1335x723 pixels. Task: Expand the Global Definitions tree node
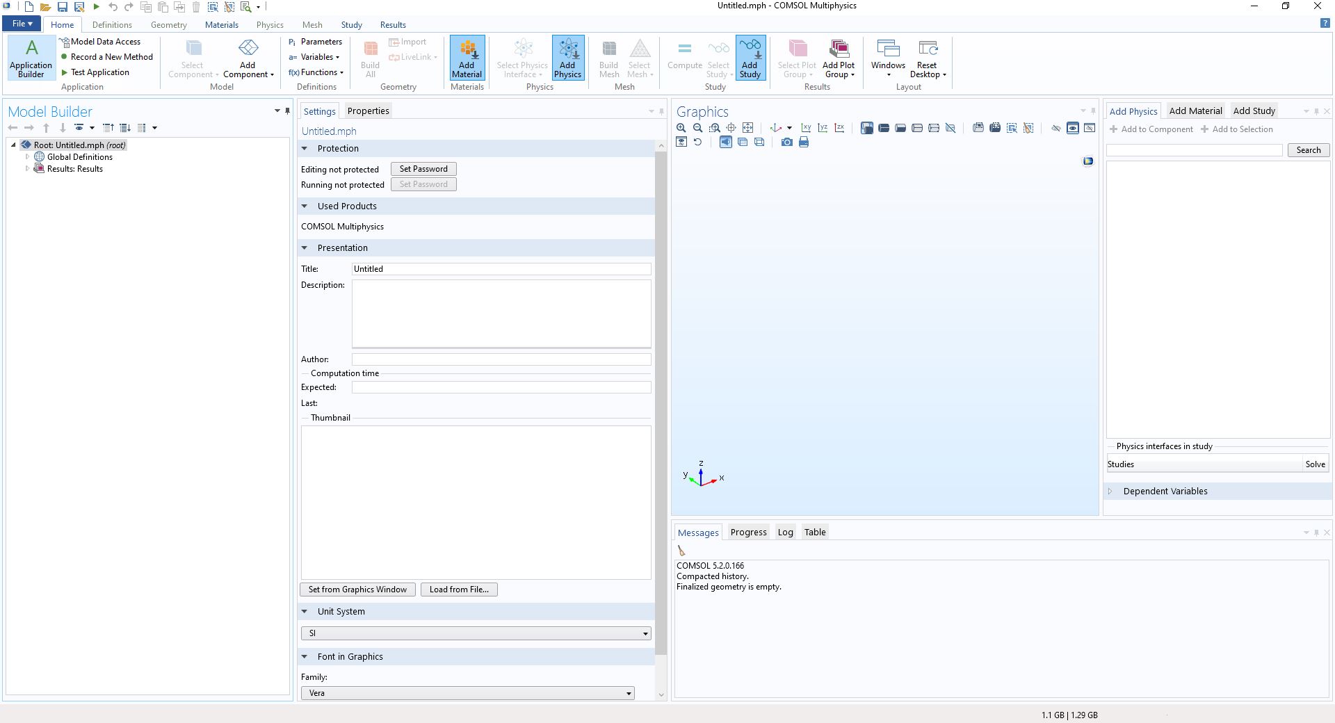[x=28, y=157]
